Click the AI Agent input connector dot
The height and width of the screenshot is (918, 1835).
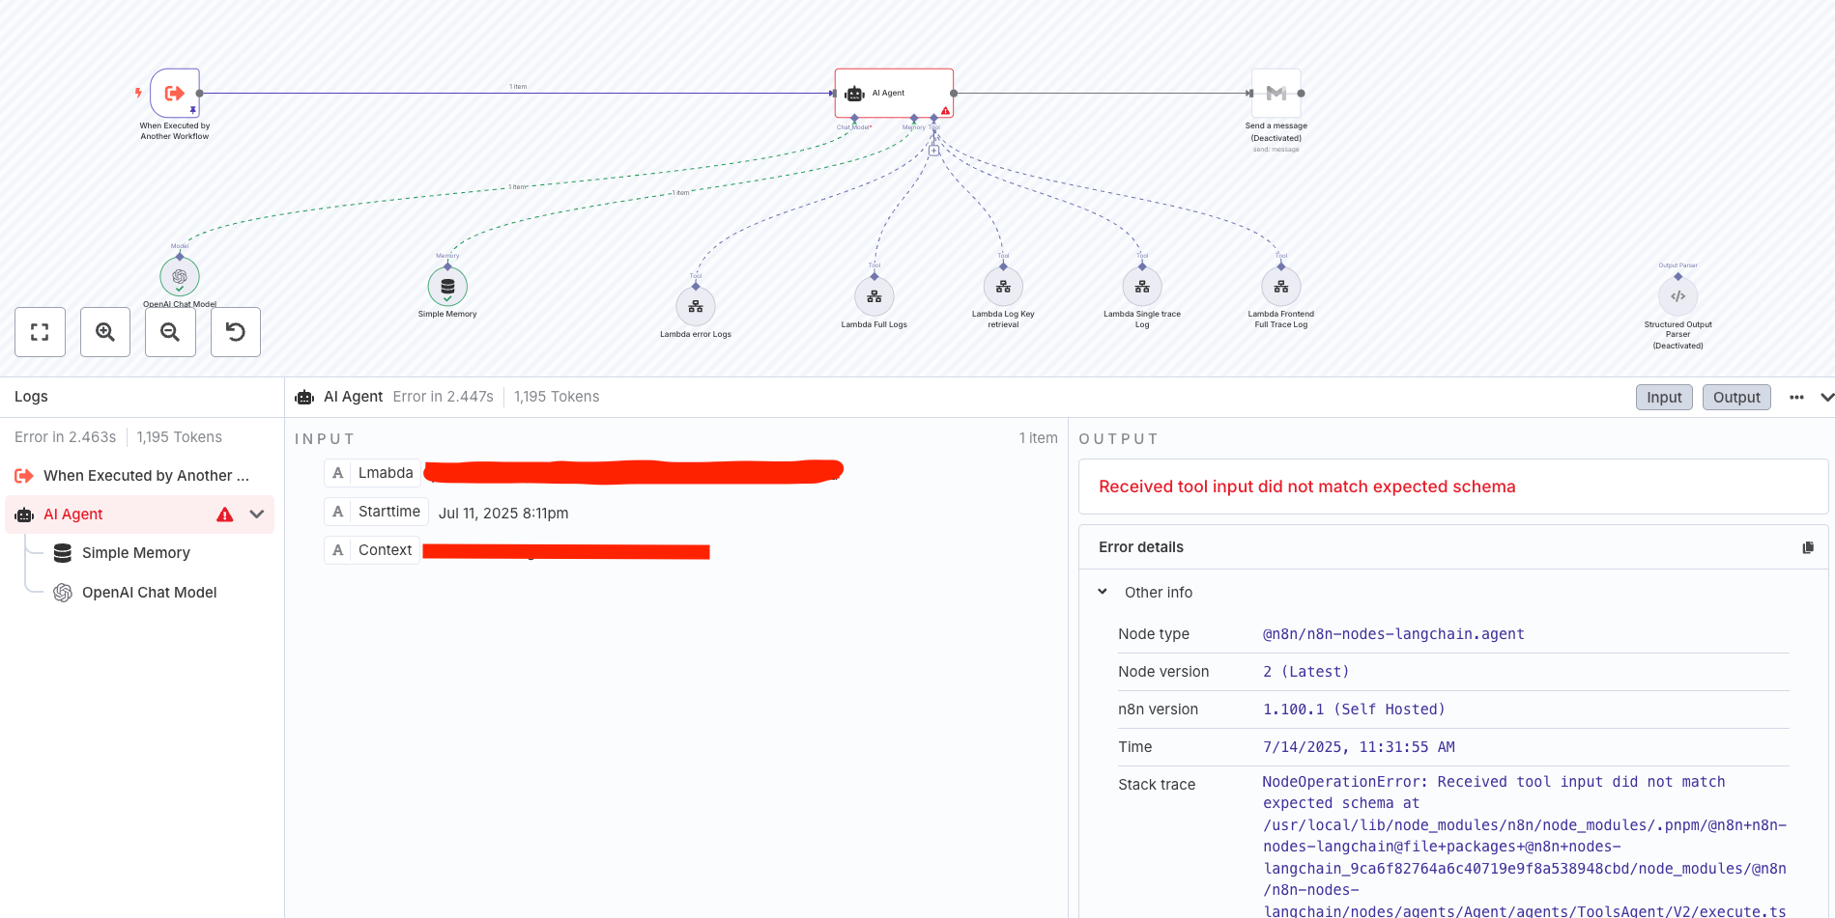[x=833, y=94]
